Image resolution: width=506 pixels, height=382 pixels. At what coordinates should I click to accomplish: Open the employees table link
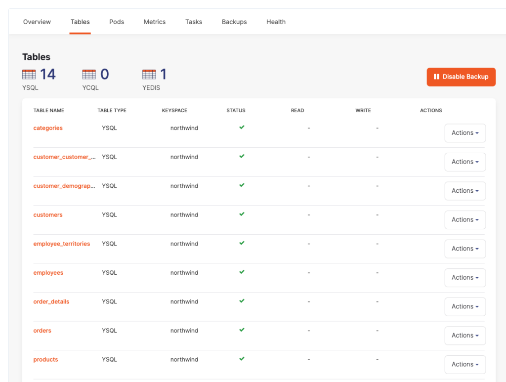(x=48, y=272)
